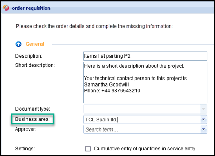Image resolution: width=215 pixels, height=156 pixels.
Task: Click the order requisition window title
Action: tap(31, 8)
